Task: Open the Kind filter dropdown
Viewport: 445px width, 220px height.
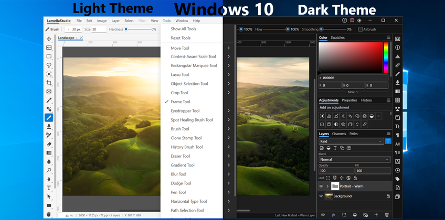Action: coord(352,141)
